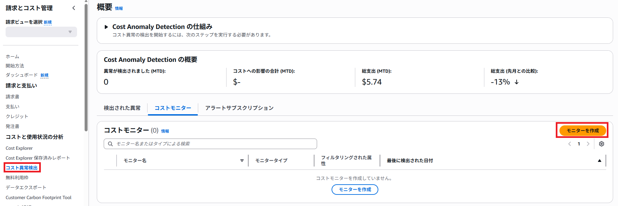Viewport: 618px width, 206px height.
Task: Collapse the 請求とコスト管理 sidebar chevron
Action: 73,8
